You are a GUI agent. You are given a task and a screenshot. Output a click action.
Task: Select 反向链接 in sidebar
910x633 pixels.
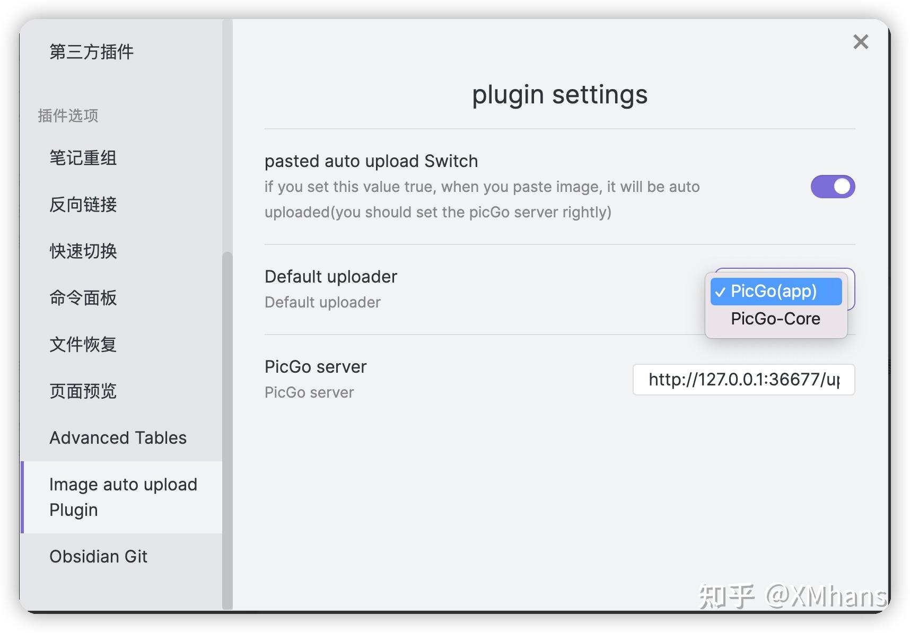(x=83, y=205)
